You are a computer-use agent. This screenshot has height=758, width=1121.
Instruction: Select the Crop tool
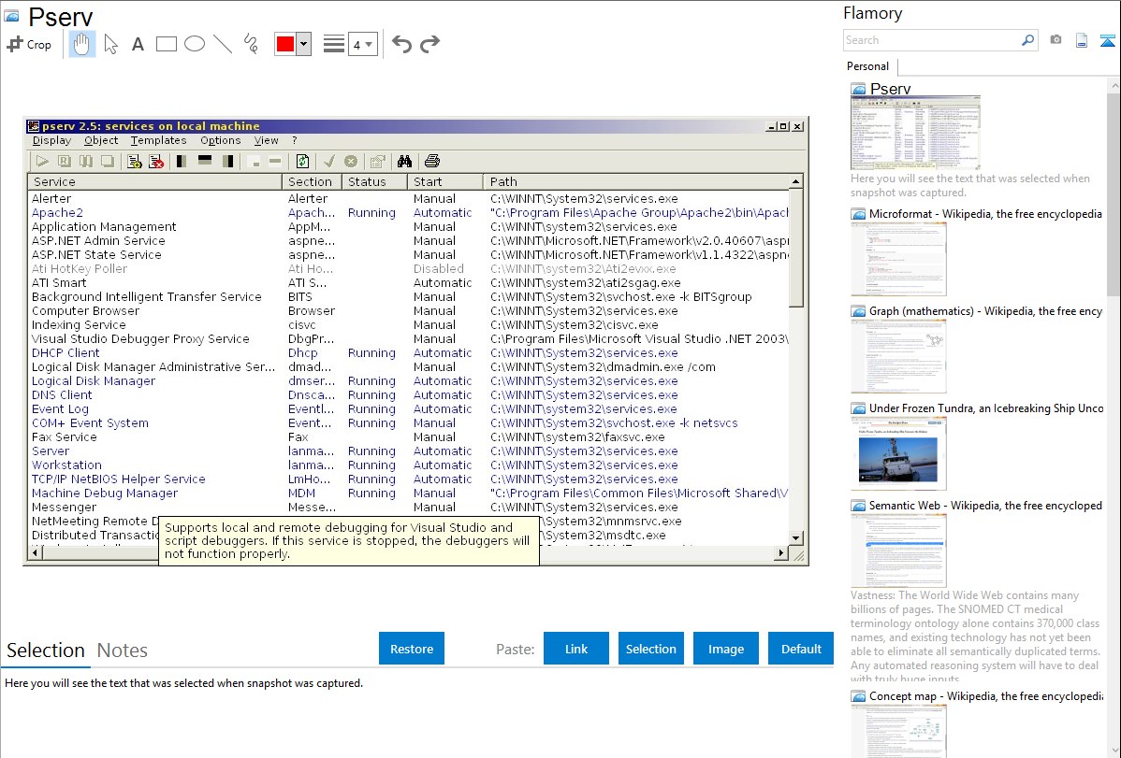click(x=29, y=44)
